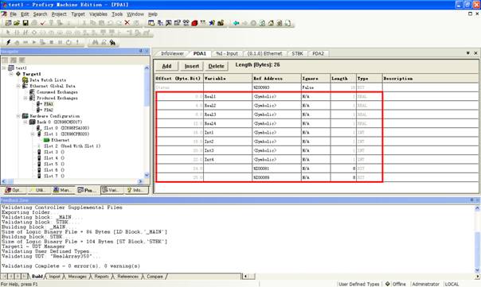
Task: Open the Project menu
Action: click(59, 14)
